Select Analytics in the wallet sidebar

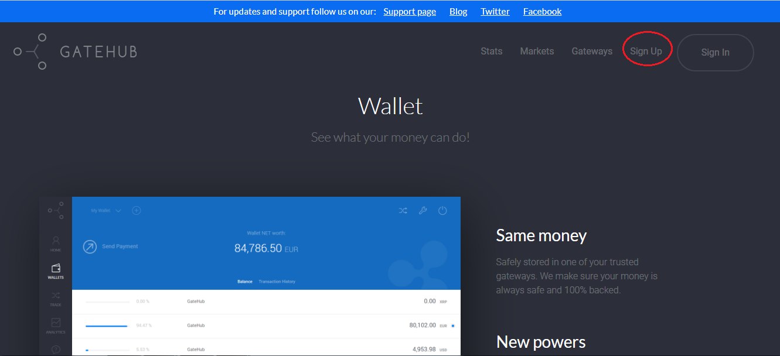[56, 326]
